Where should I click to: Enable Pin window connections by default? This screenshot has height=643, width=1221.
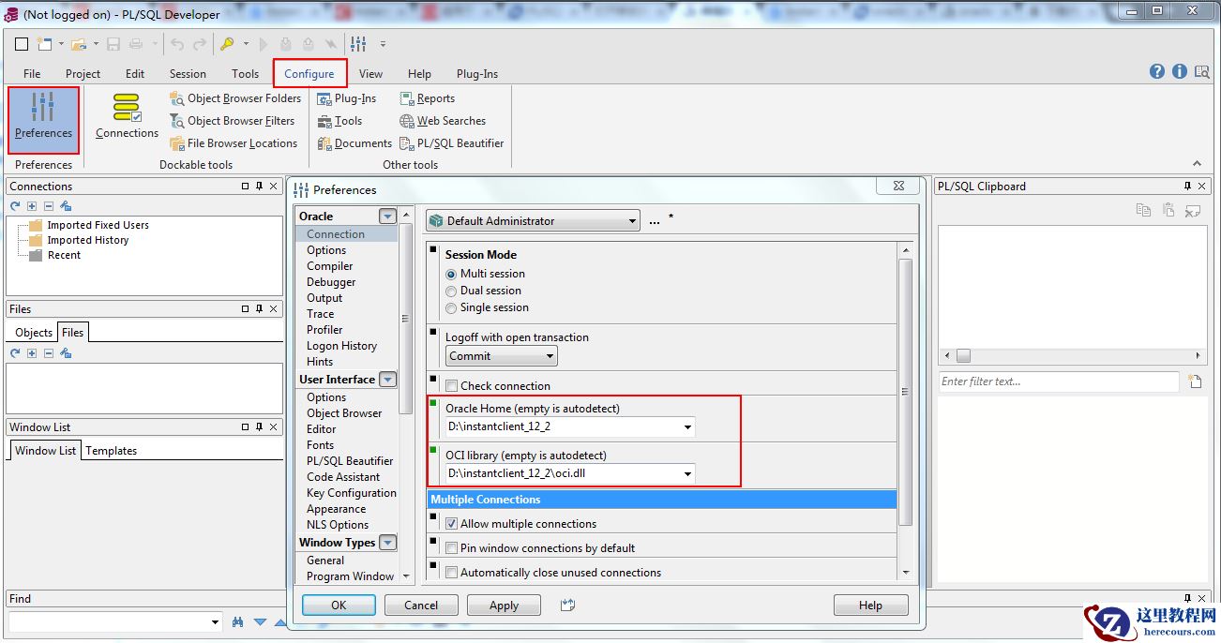(452, 548)
